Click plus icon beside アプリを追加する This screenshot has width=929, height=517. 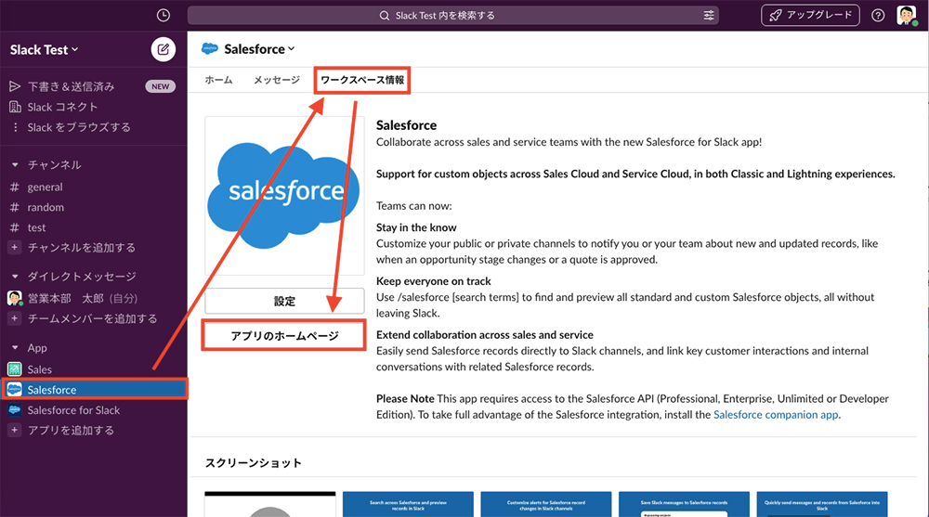14,431
